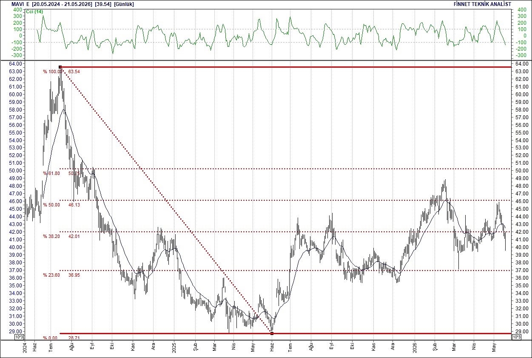
Task: Click the Fibonacci % 0.00 label
Action: 50,338
